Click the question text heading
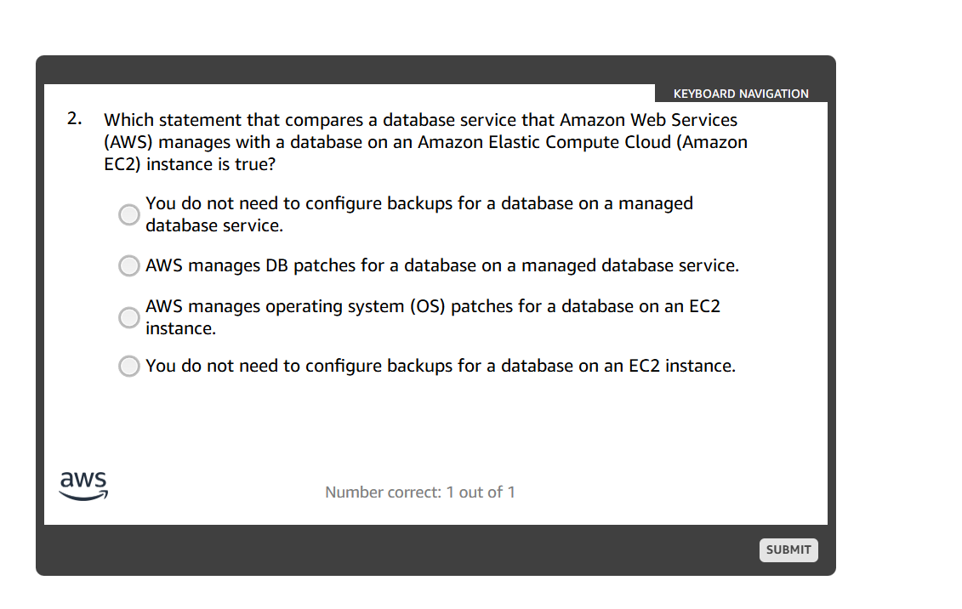The width and height of the screenshot is (962, 609). pyautogui.click(x=420, y=141)
